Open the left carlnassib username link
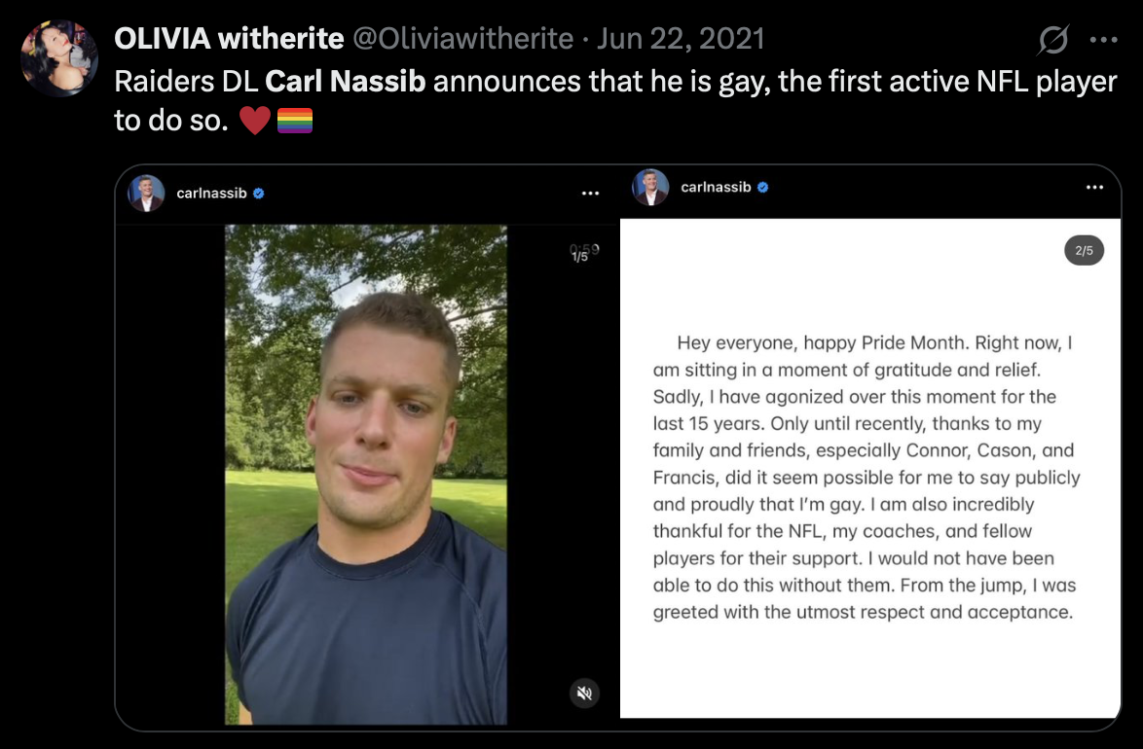The height and width of the screenshot is (749, 1143). pyautogui.click(x=211, y=193)
